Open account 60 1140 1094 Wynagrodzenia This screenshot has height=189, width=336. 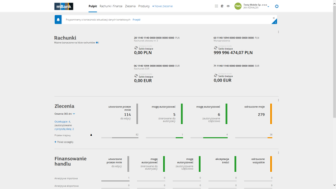[x=234, y=38]
